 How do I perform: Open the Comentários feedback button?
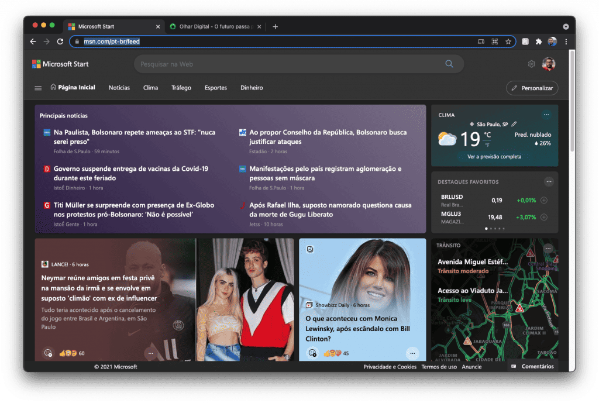532,366
